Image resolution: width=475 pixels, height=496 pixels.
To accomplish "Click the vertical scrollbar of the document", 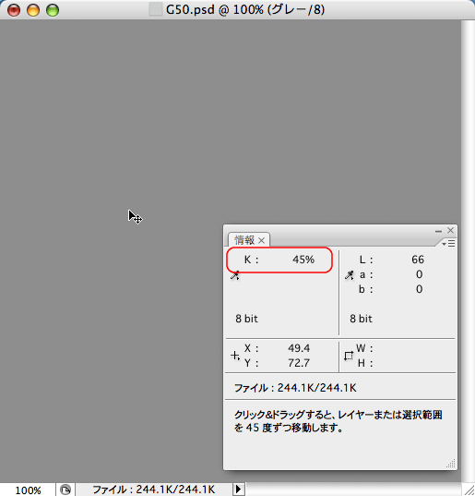I will (468, 251).
